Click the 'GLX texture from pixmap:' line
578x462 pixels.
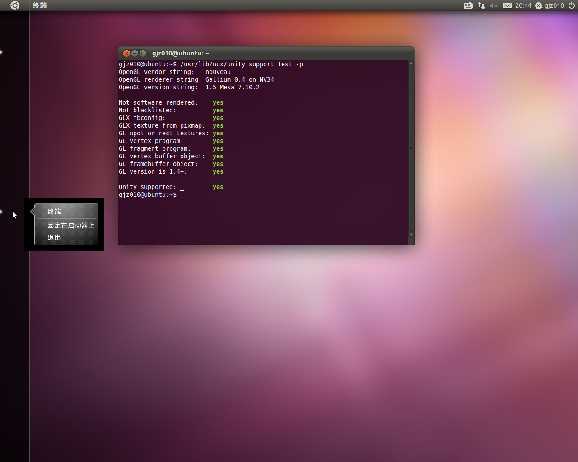click(171, 126)
